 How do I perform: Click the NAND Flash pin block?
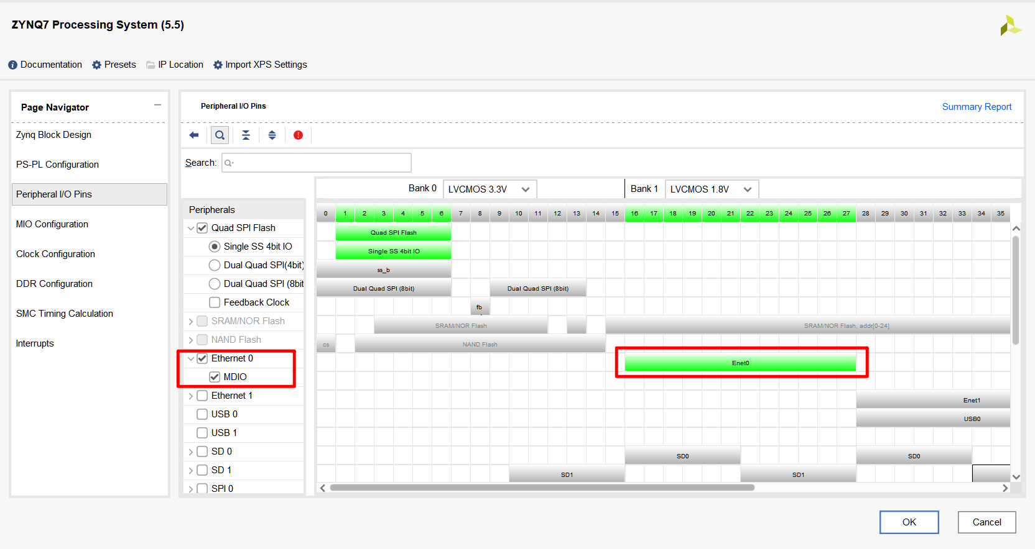[480, 344]
